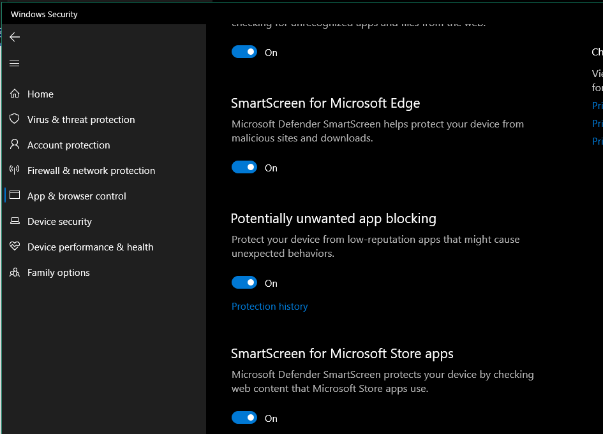Click the Device performance & health heart icon
This screenshot has height=434, width=603.
click(x=15, y=247)
